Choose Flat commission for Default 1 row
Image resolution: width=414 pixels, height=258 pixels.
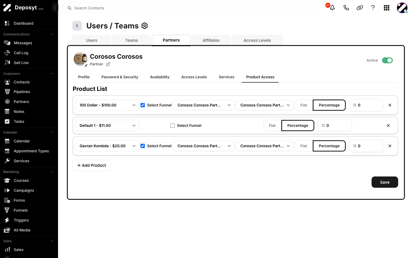pyautogui.click(x=272, y=126)
